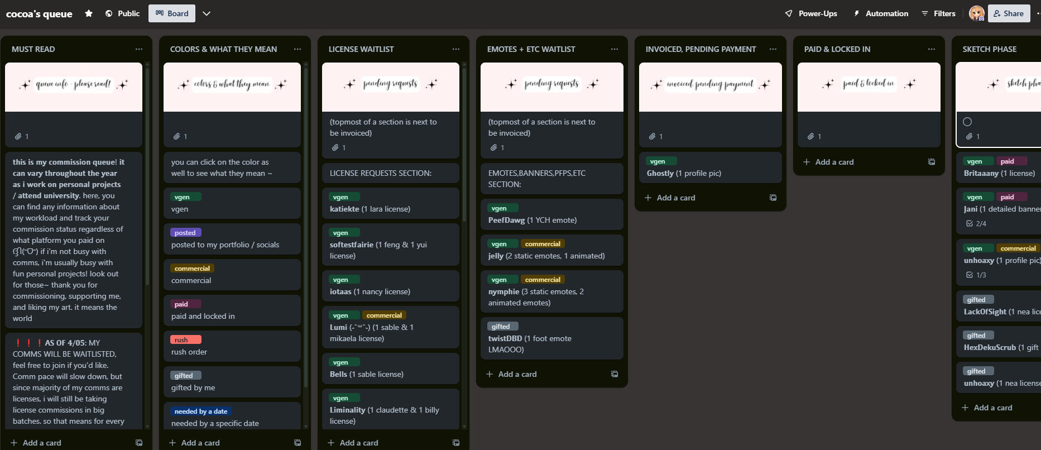
Task: Open the LICENSE WAITLIST list actions menu
Action: [456, 49]
